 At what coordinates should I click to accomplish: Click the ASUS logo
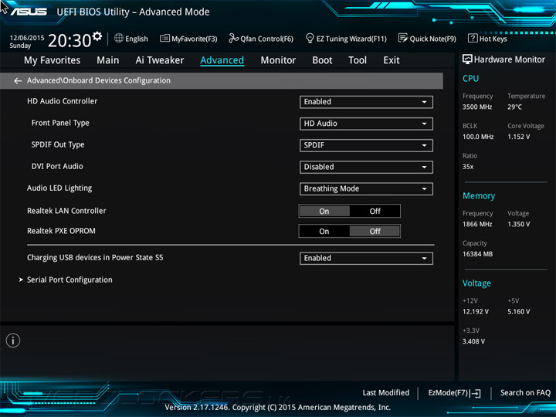(x=29, y=12)
